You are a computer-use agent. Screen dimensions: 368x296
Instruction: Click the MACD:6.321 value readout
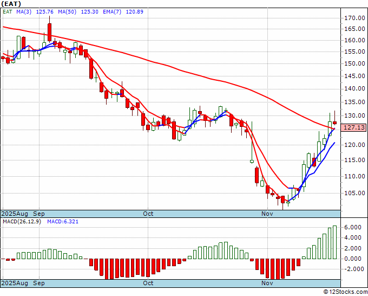coord(63,222)
